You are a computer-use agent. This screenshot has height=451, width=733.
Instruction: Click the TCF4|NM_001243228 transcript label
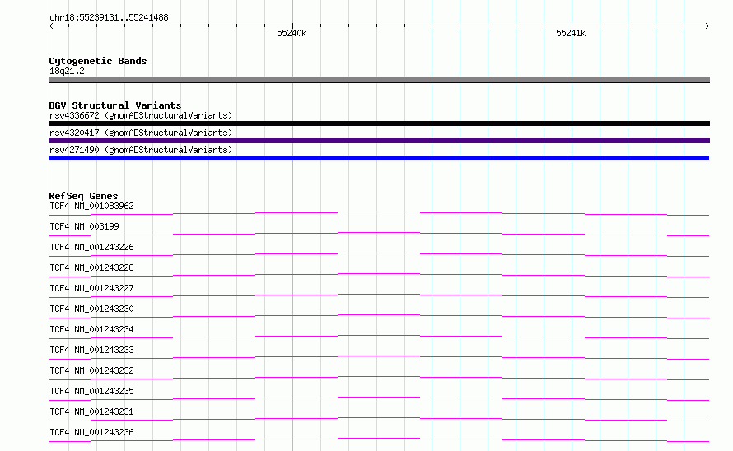tap(91, 267)
